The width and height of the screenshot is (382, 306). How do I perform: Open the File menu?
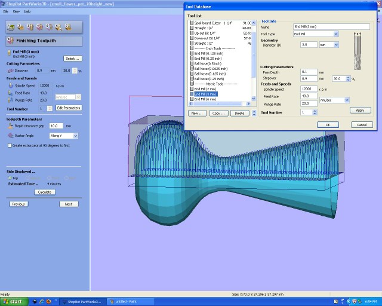tap(6, 11)
